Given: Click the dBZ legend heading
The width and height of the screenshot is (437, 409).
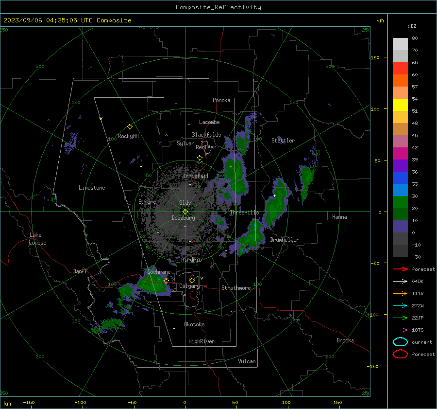Looking at the screenshot, I should 412,26.
